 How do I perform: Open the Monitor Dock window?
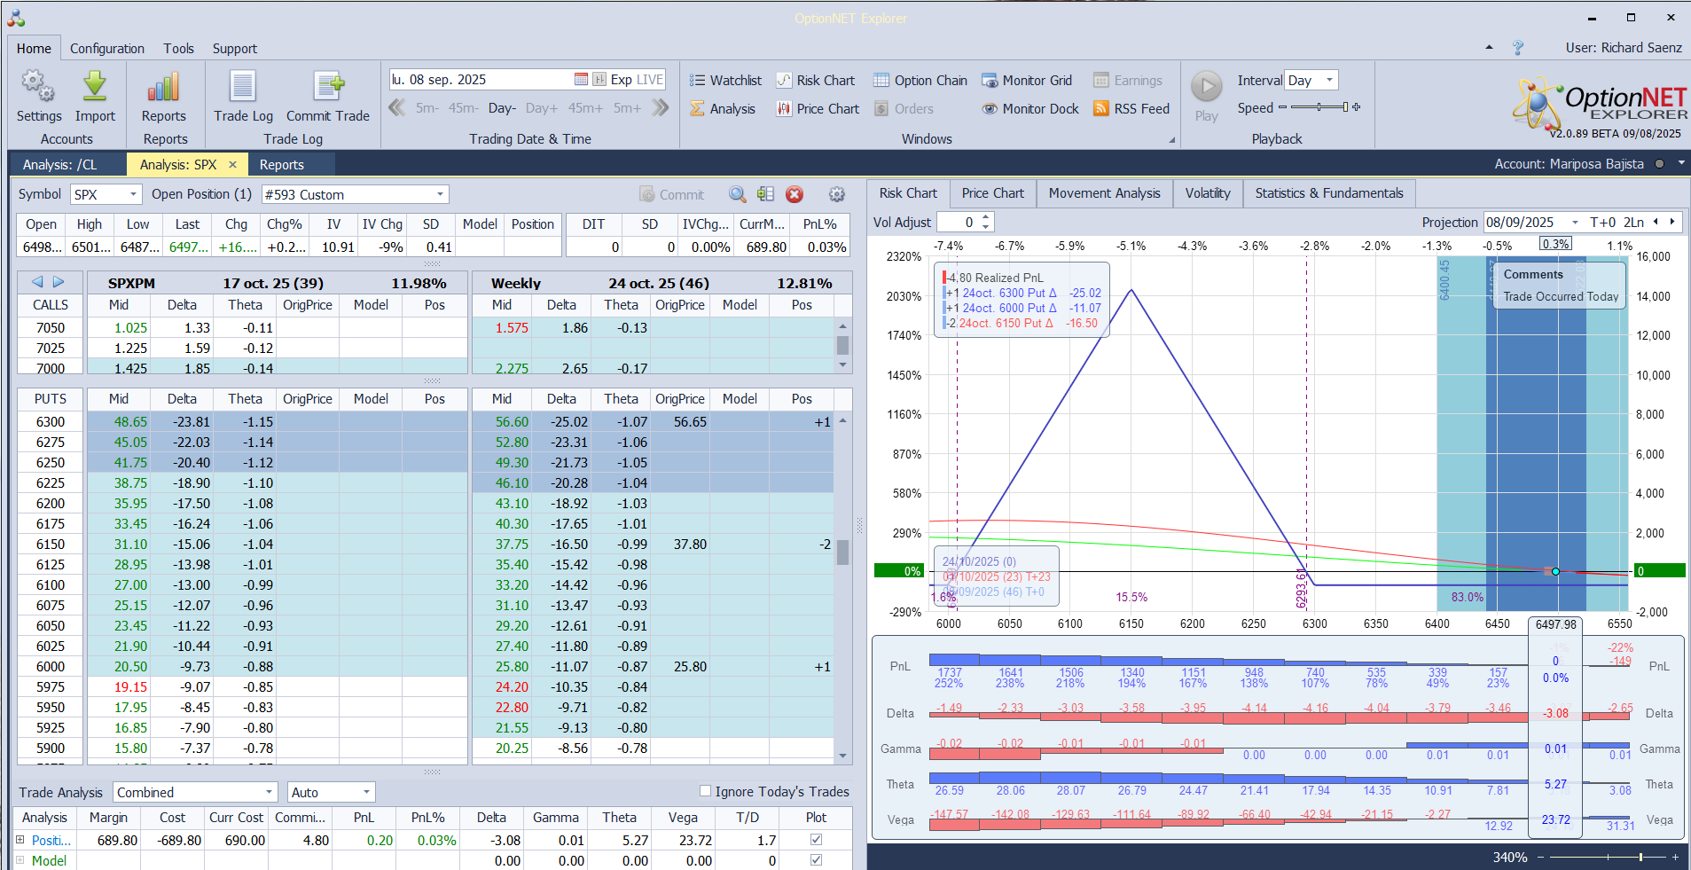(1030, 109)
